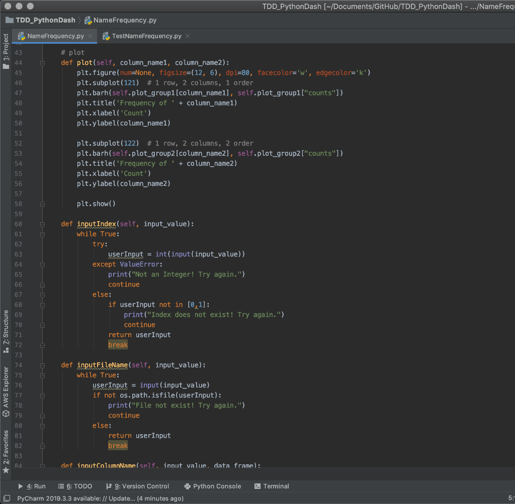
Task: Click the plt.show() call
Action: click(96, 204)
